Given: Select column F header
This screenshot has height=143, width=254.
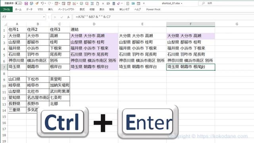Looking at the screenshot, I should [190, 24].
